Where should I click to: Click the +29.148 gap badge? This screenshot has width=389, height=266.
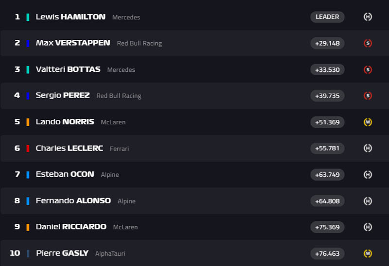point(327,43)
